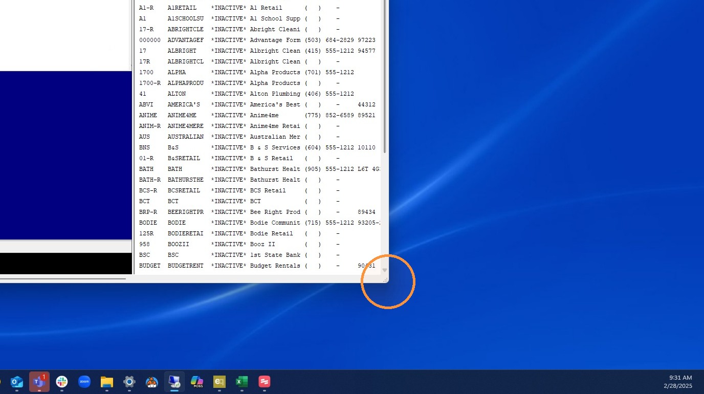Click the vendor ID BUDGET
Image resolution: width=704 pixels, height=394 pixels.
(x=150, y=266)
